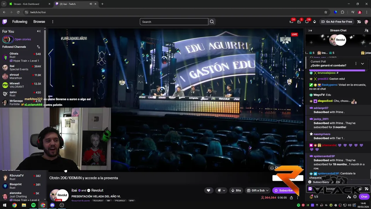The width and height of the screenshot is (371, 209).
Task: Open chat settings gear icon
Action: pos(355,197)
